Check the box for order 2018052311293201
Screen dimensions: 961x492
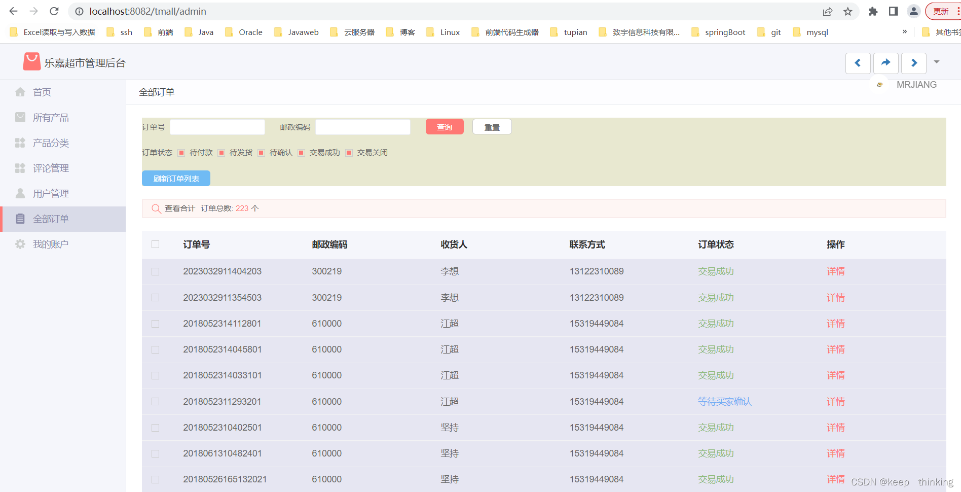tap(156, 402)
